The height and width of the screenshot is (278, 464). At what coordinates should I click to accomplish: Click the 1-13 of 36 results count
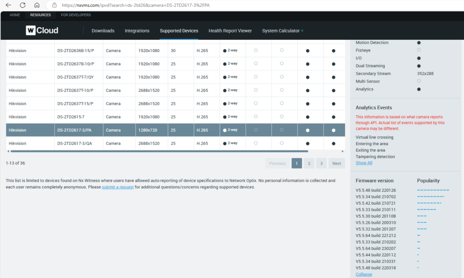(15, 163)
